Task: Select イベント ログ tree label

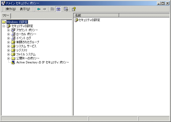Action: tap(24, 38)
